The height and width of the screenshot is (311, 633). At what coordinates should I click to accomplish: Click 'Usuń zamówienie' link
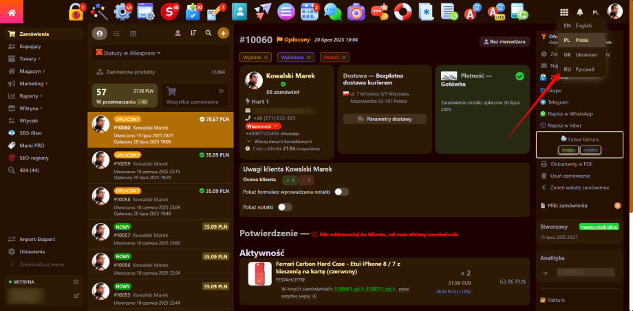pos(570,176)
